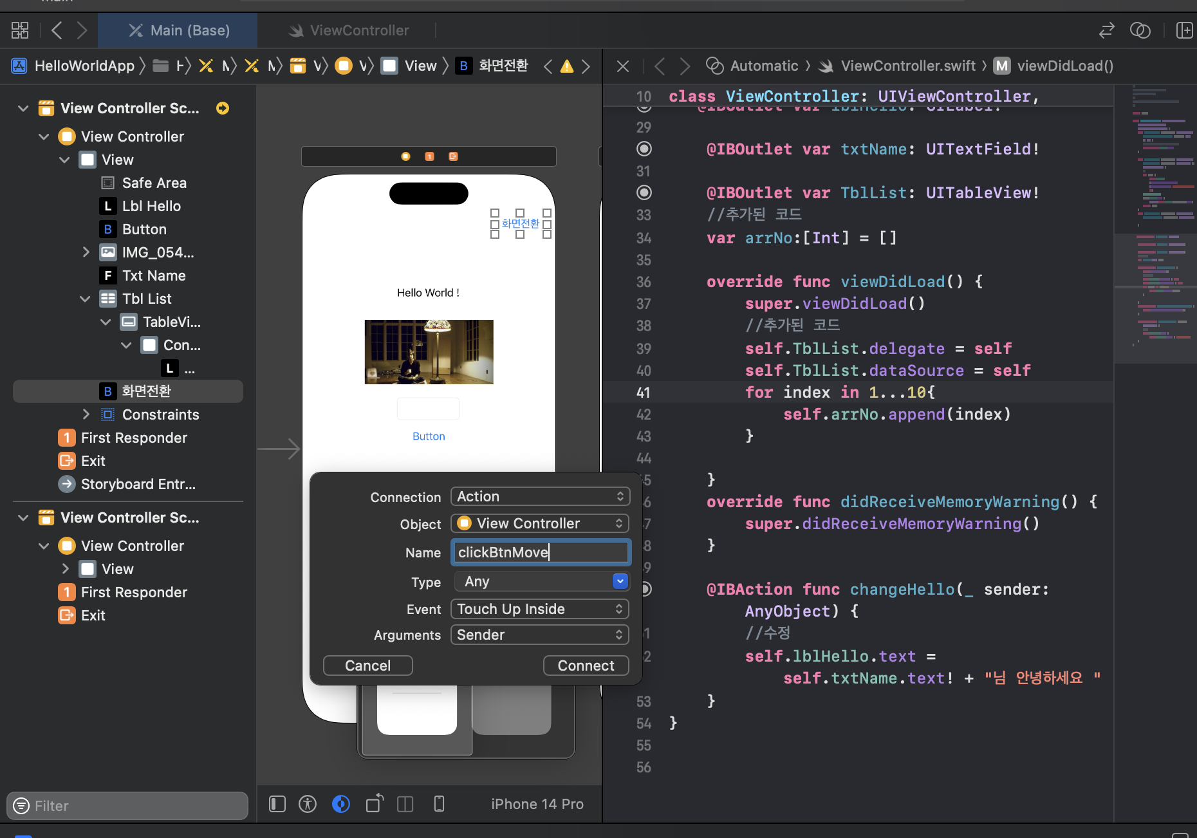This screenshot has height=838, width=1197.
Task: Select Lbl Hello in the outline
Action: coord(151,206)
